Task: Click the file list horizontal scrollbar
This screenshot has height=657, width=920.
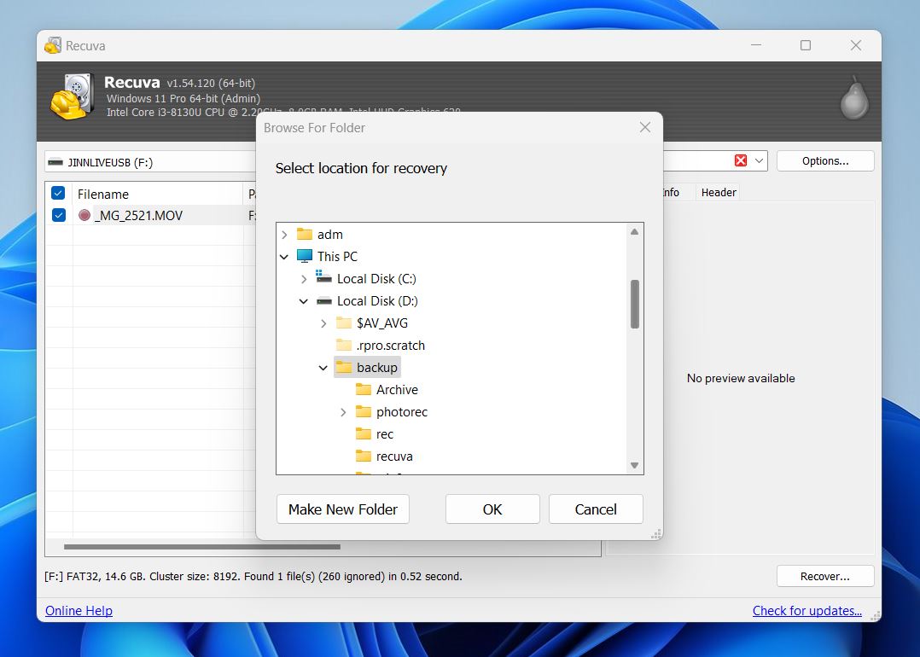Action: click(x=201, y=547)
